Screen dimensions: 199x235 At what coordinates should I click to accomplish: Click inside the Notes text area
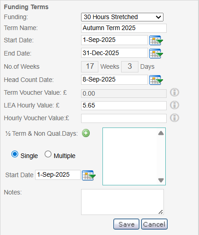(122, 202)
